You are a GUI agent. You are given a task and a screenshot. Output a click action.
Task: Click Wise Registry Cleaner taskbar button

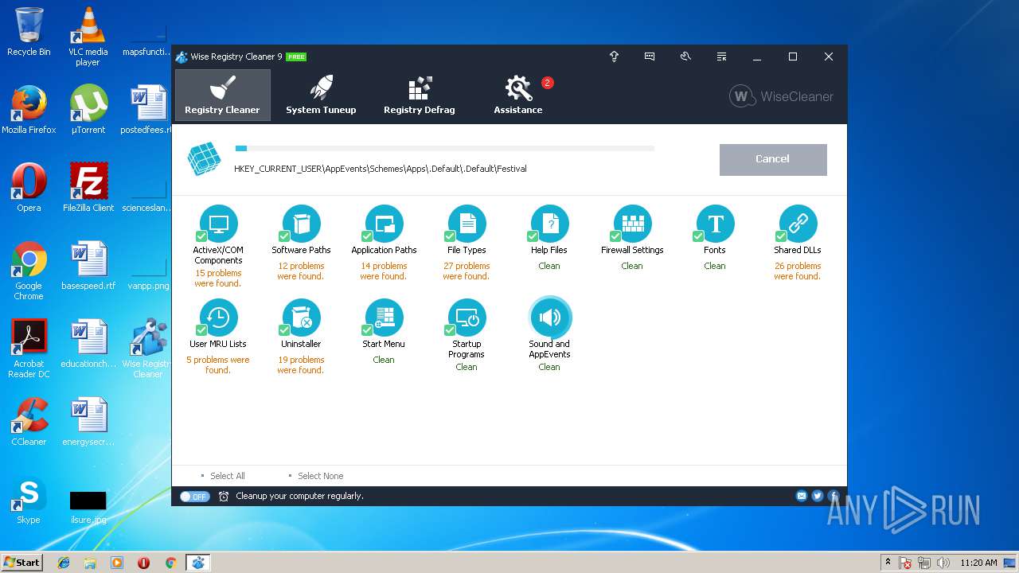(197, 563)
